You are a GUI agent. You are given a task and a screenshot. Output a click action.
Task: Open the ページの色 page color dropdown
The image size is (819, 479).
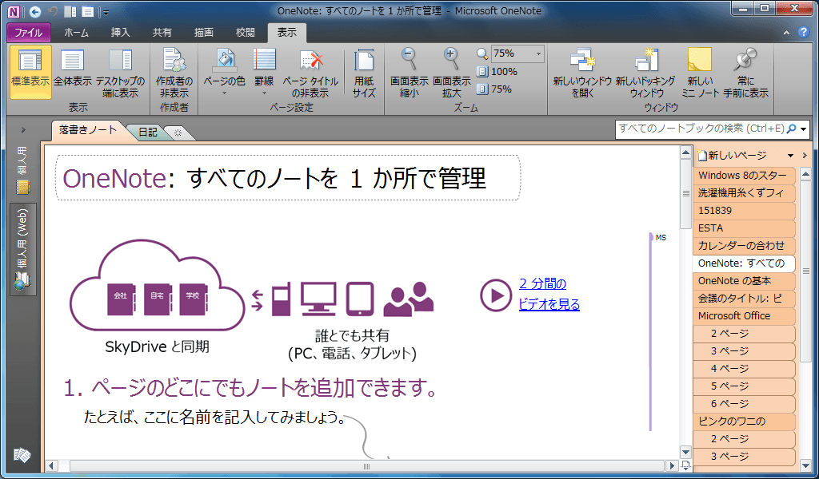(224, 73)
